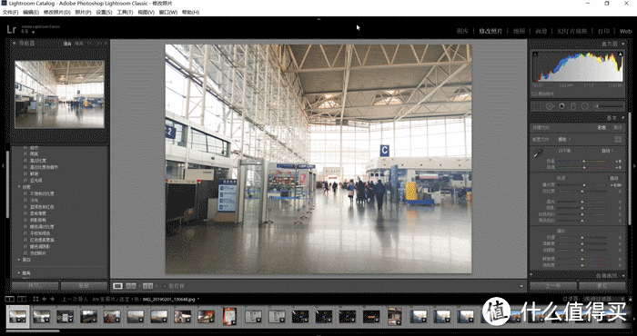Set treatment to 黑白 black and white
Viewport: 637px width, 336px height.
[x=617, y=128]
